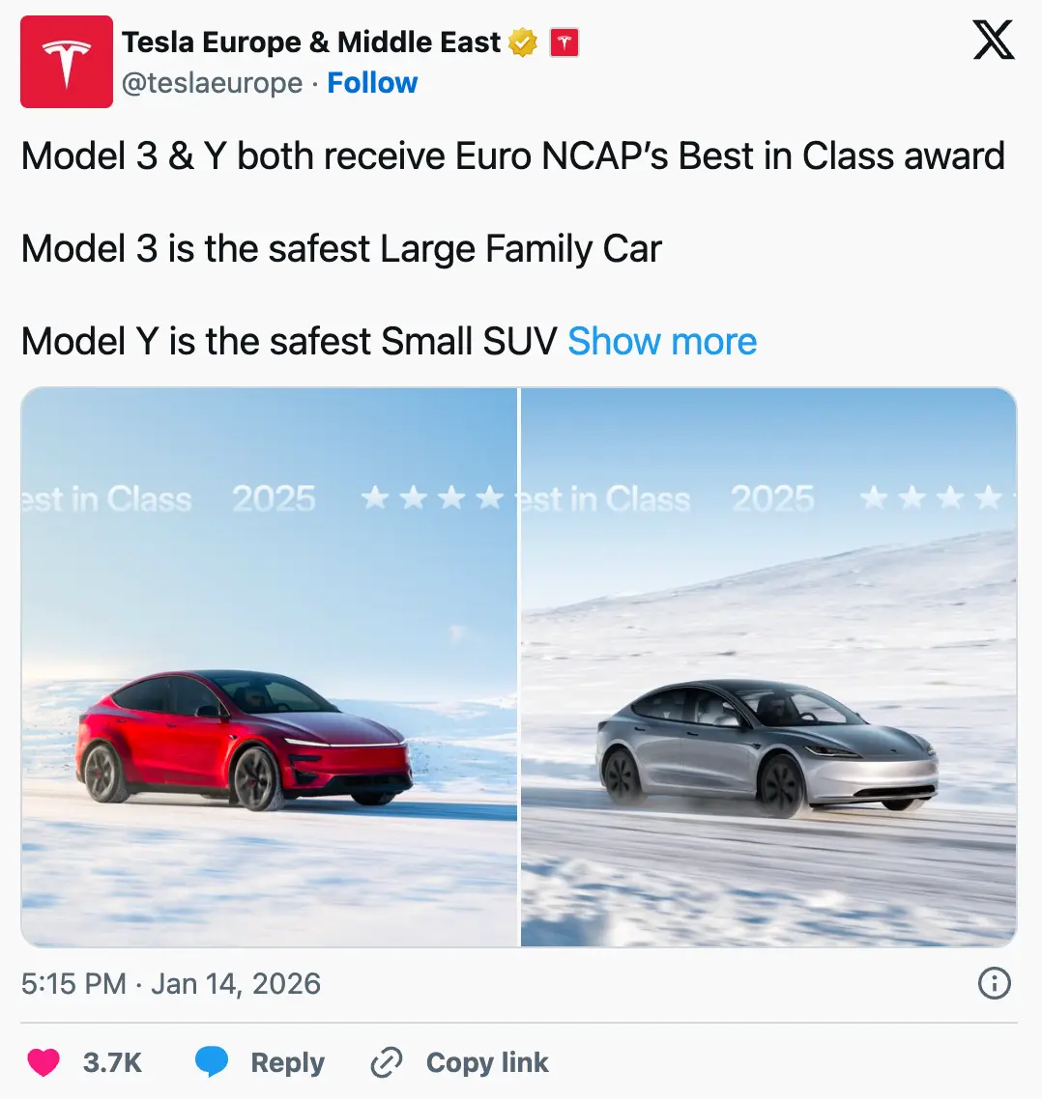Click the Tesla profile avatar
This screenshot has height=1099, width=1042.
[66, 62]
